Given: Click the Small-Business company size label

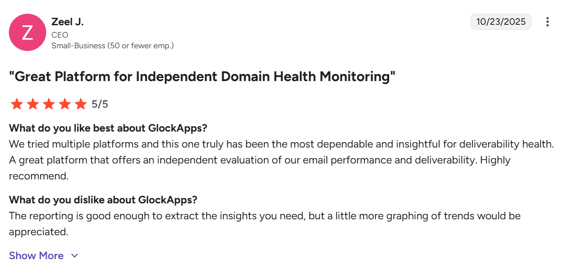Looking at the screenshot, I should click(113, 46).
